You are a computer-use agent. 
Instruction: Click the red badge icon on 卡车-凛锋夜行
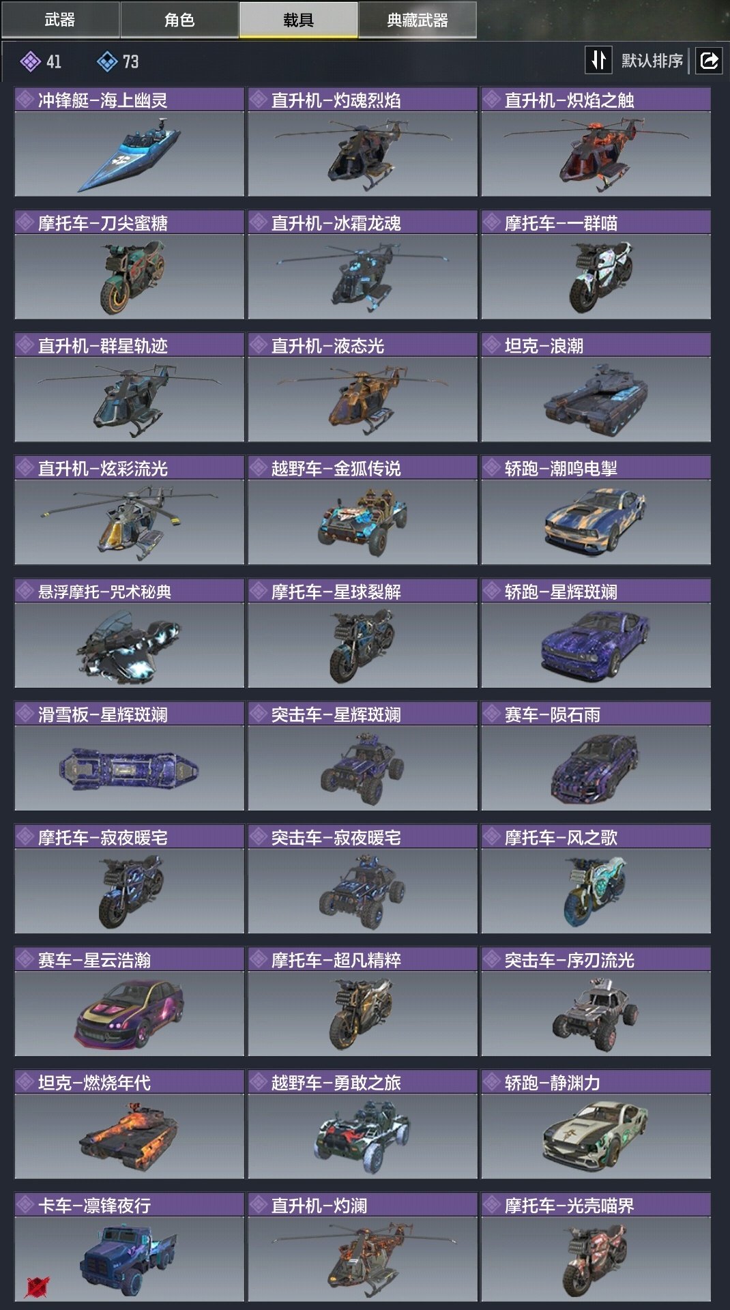(38, 1287)
